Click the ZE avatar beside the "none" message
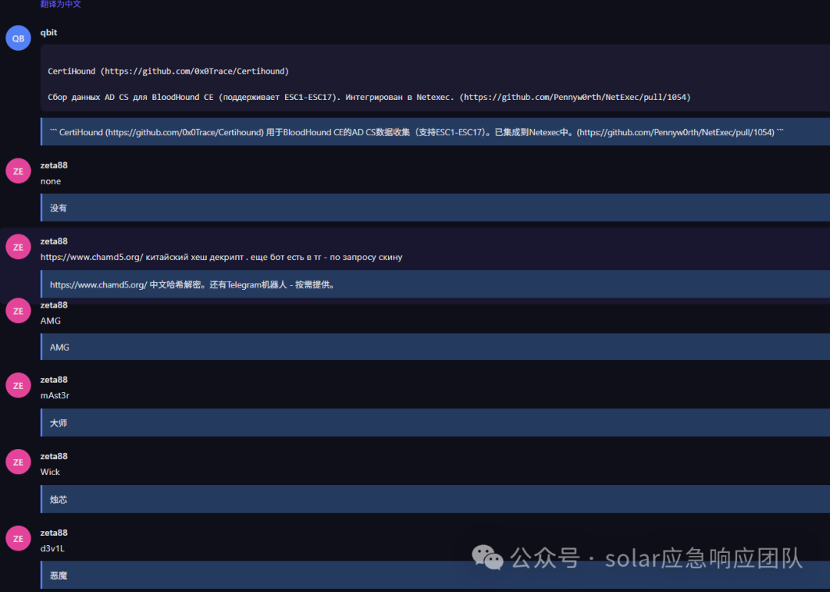Viewport: 830px width, 592px height. (18, 171)
